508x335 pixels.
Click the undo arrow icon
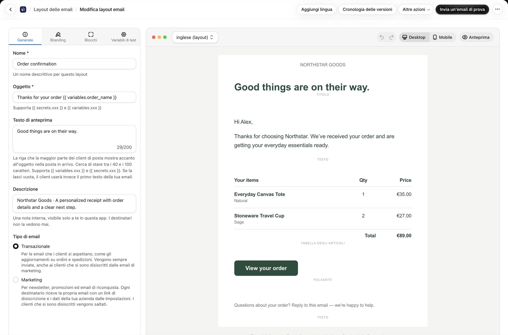[382, 37]
